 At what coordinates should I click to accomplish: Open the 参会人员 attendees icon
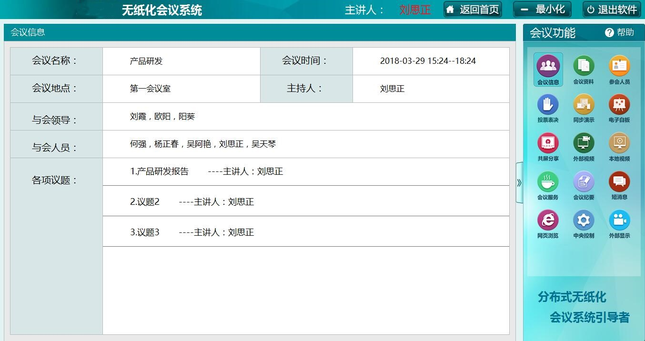click(x=619, y=69)
